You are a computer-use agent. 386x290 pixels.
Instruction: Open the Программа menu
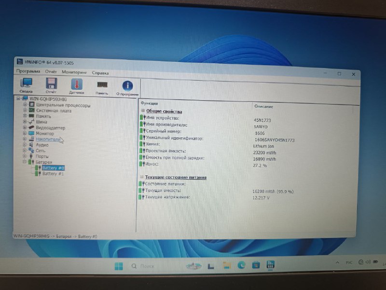click(28, 71)
